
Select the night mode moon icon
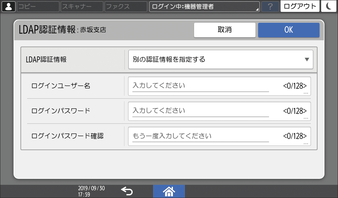point(329,6)
